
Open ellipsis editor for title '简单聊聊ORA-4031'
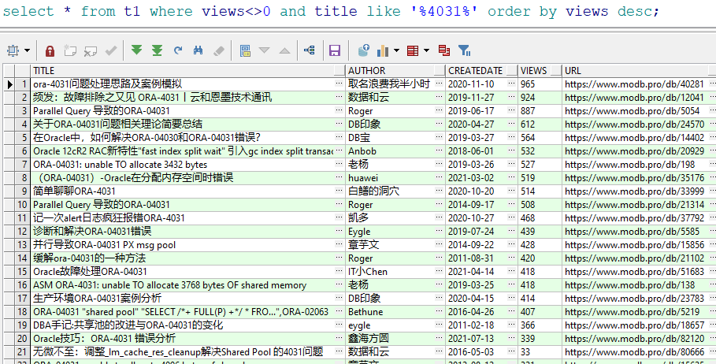(339, 191)
